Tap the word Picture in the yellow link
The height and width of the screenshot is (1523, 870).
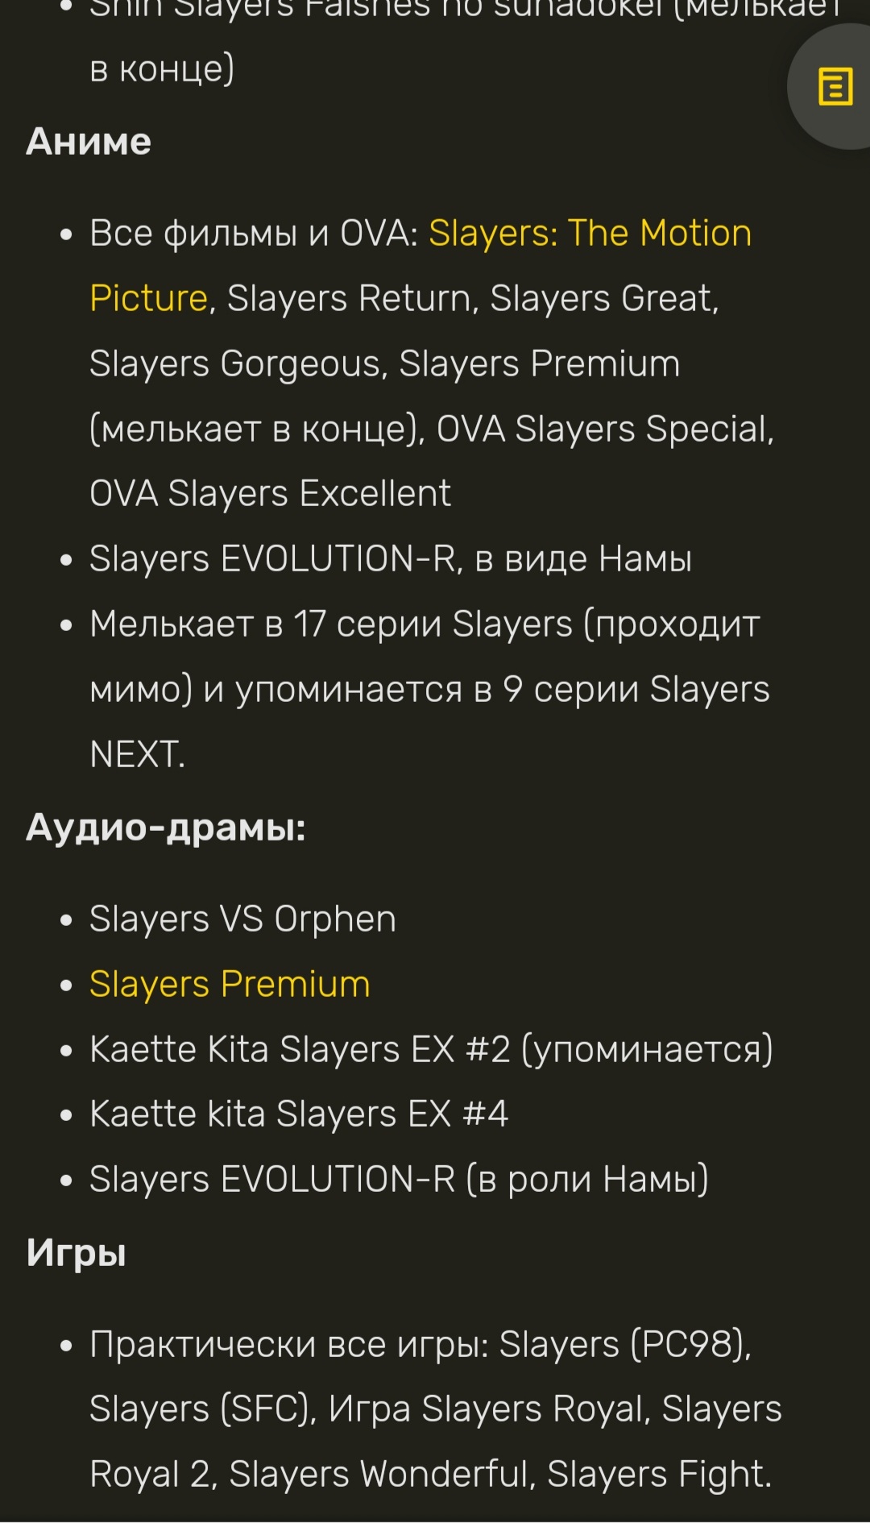pyautogui.click(x=149, y=298)
